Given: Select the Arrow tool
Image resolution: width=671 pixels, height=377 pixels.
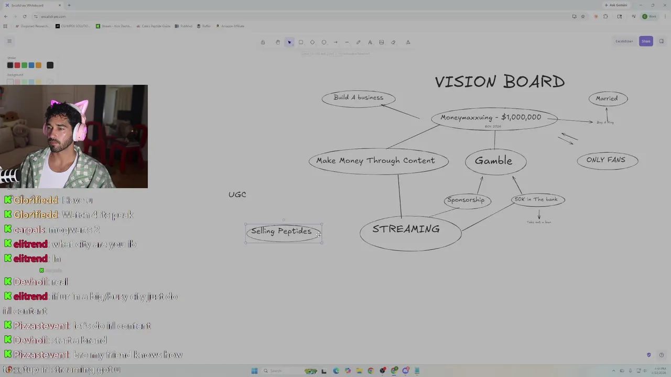Looking at the screenshot, I should pyautogui.click(x=335, y=42).
